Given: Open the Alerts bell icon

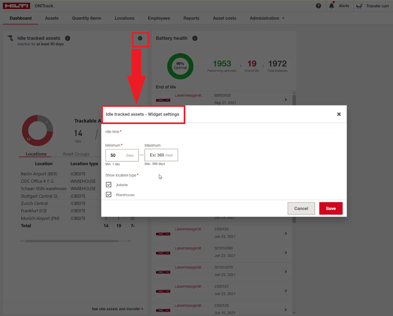Looking at the screenshot, I should (x=332, y=6).
